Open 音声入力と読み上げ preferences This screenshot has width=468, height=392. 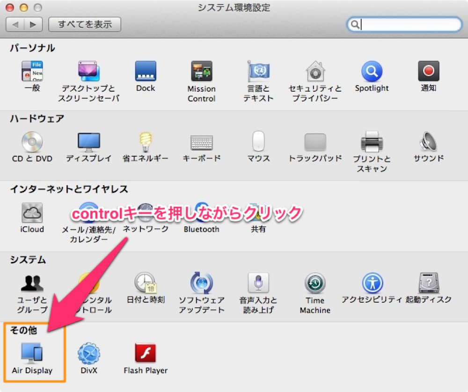pyautogui.click(x=258, y=283)
